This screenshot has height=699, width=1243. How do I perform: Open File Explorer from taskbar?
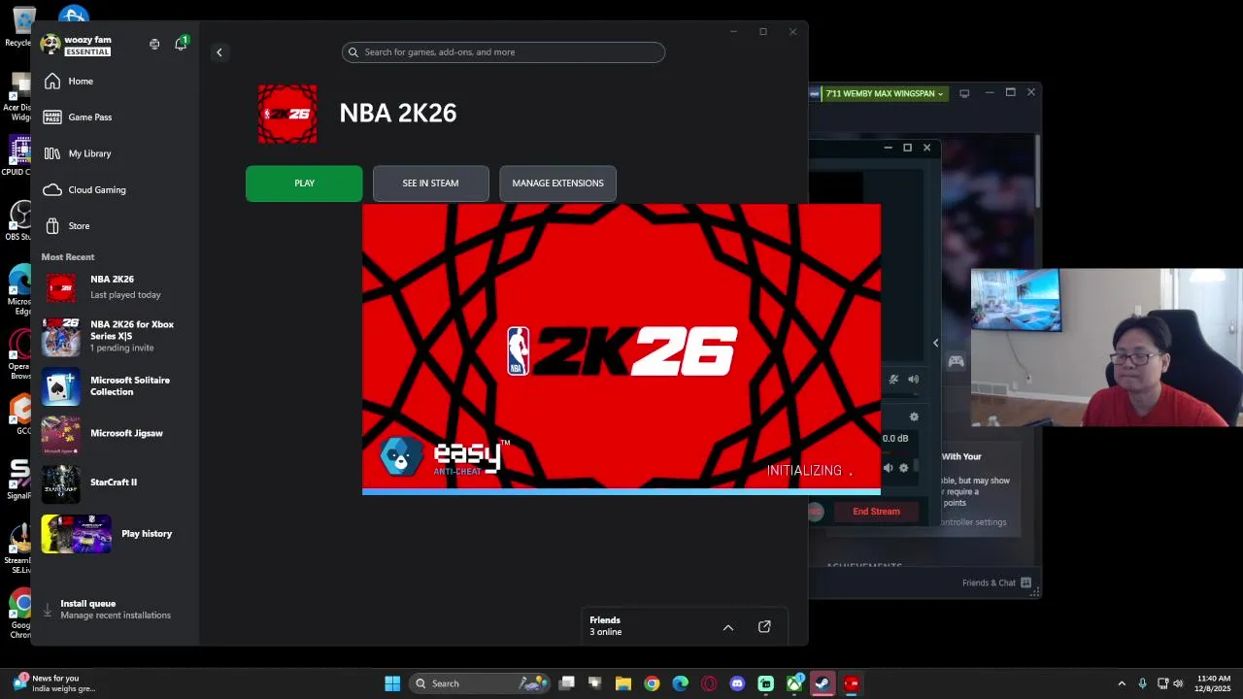[x=623, y=683]
